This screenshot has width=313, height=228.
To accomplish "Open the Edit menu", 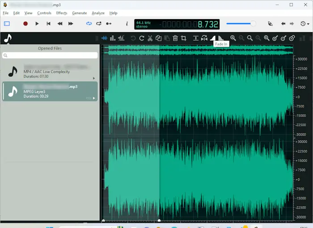I will click(x=17, y=13).
